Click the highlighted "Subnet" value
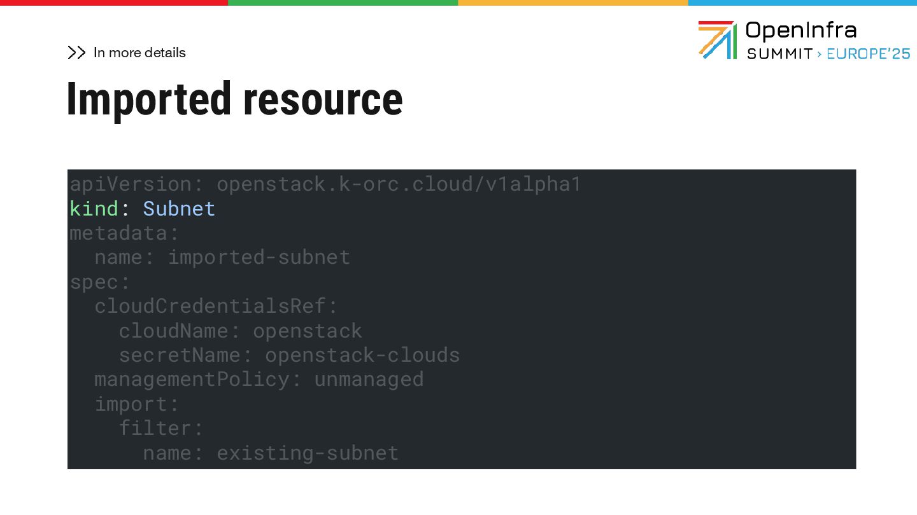Image resolution: width=917 pixels, height=515 pixels. tap(179, 209)
